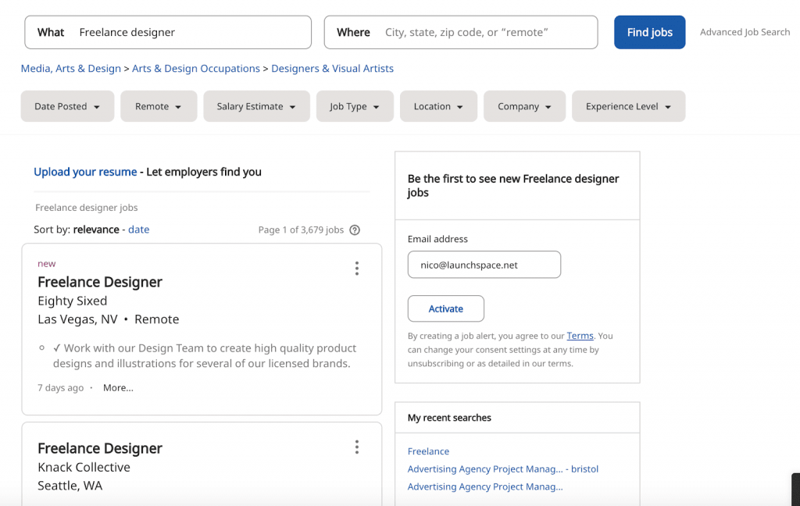Open options menu for Eighty Sixed job
The height and width of the screenshot is (506, 800).
[x=356, y=269]
